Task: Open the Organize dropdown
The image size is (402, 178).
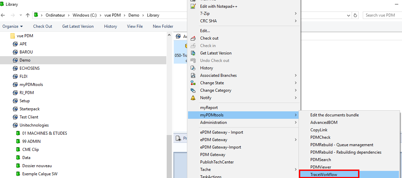Action: pos(13,26)
